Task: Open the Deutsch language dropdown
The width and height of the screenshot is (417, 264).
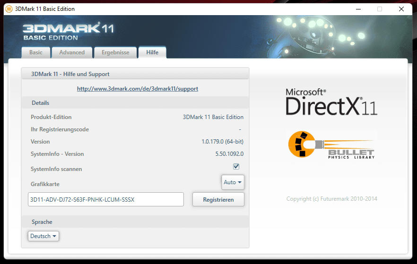Action: pyautogui.click(x=43, y=236)
